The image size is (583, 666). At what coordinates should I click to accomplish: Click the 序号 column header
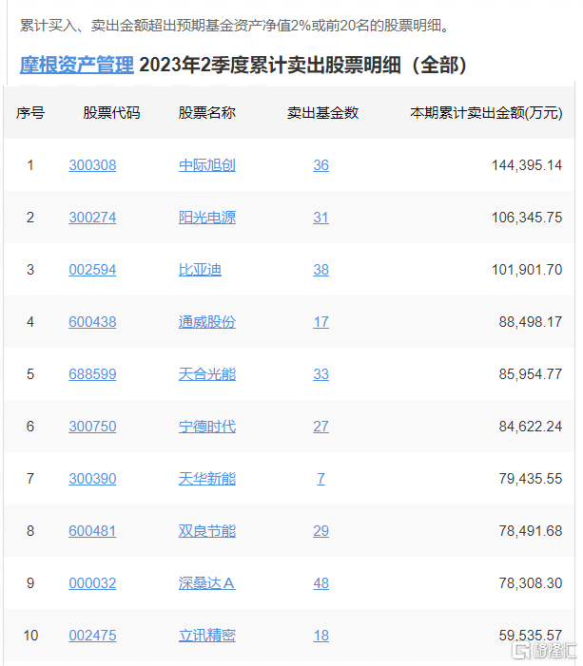point(30,113)
